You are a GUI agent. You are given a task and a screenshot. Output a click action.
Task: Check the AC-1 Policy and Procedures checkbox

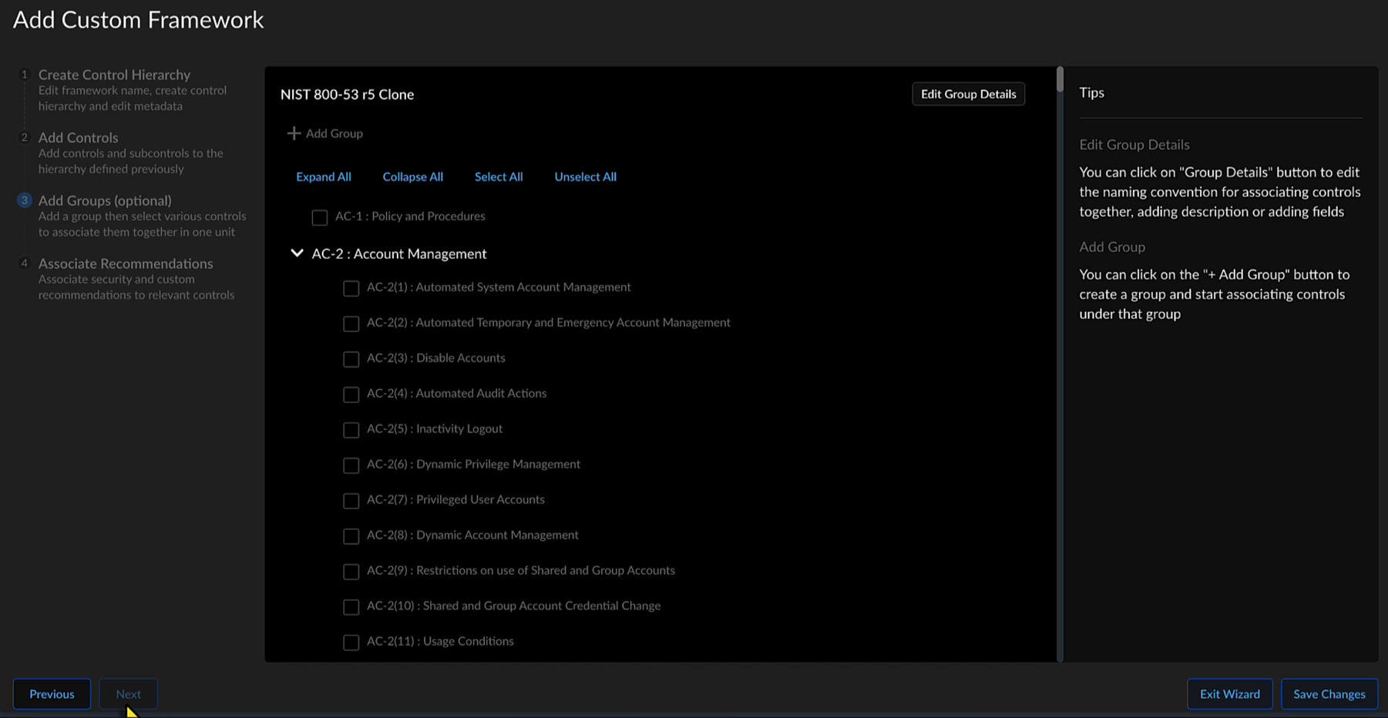pyautogui.click(x=320, y=217)
